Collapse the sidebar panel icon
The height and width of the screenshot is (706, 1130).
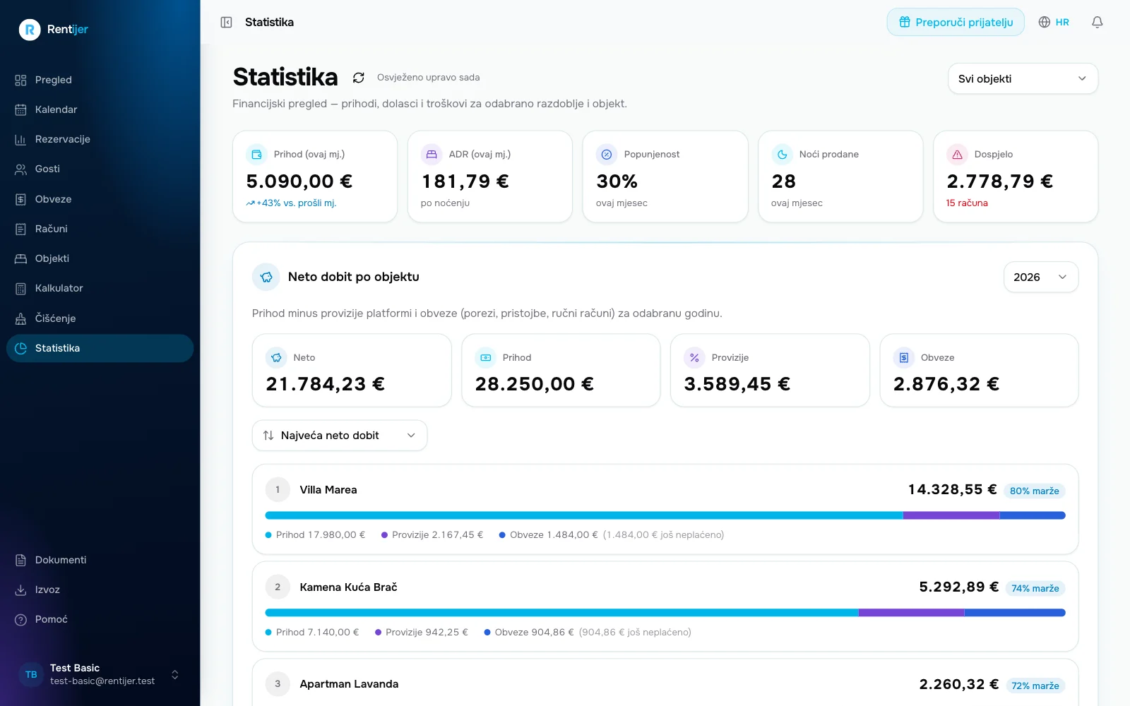coord(227,23)
